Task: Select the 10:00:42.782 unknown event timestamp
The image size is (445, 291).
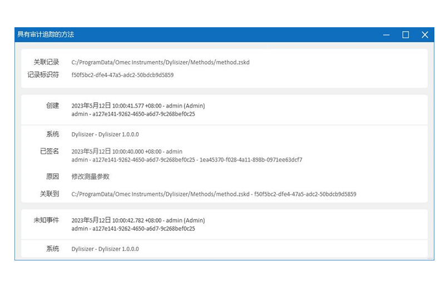Action: (x=139, y=220)
